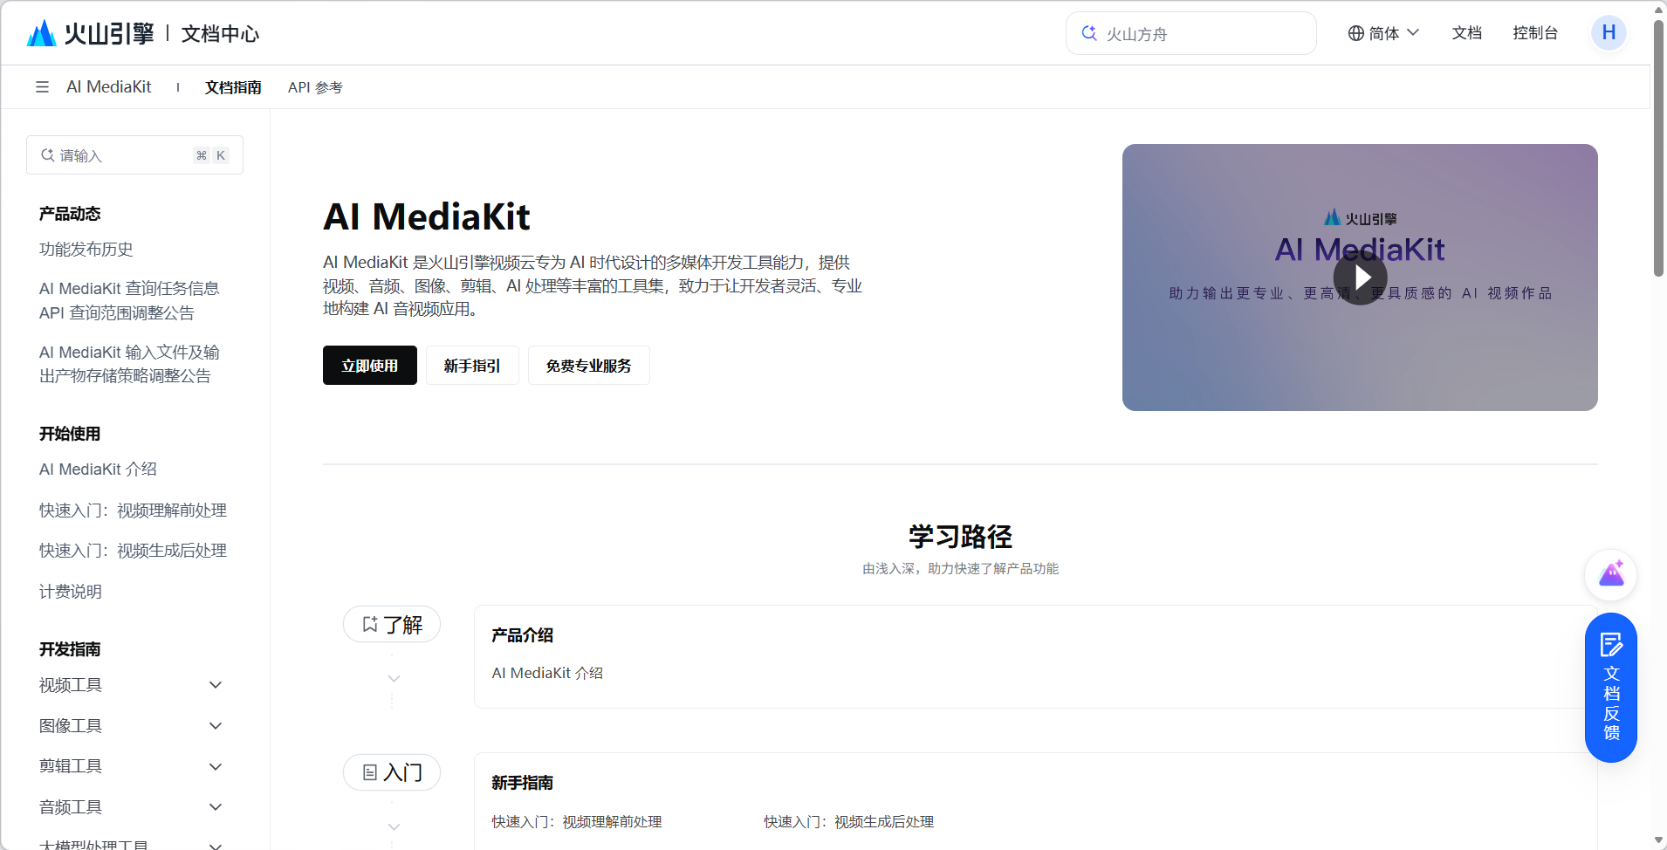Open 功能发布历史 in the sidebar
This screenshot has height=850, width=1667.
[x=86, y=250]
